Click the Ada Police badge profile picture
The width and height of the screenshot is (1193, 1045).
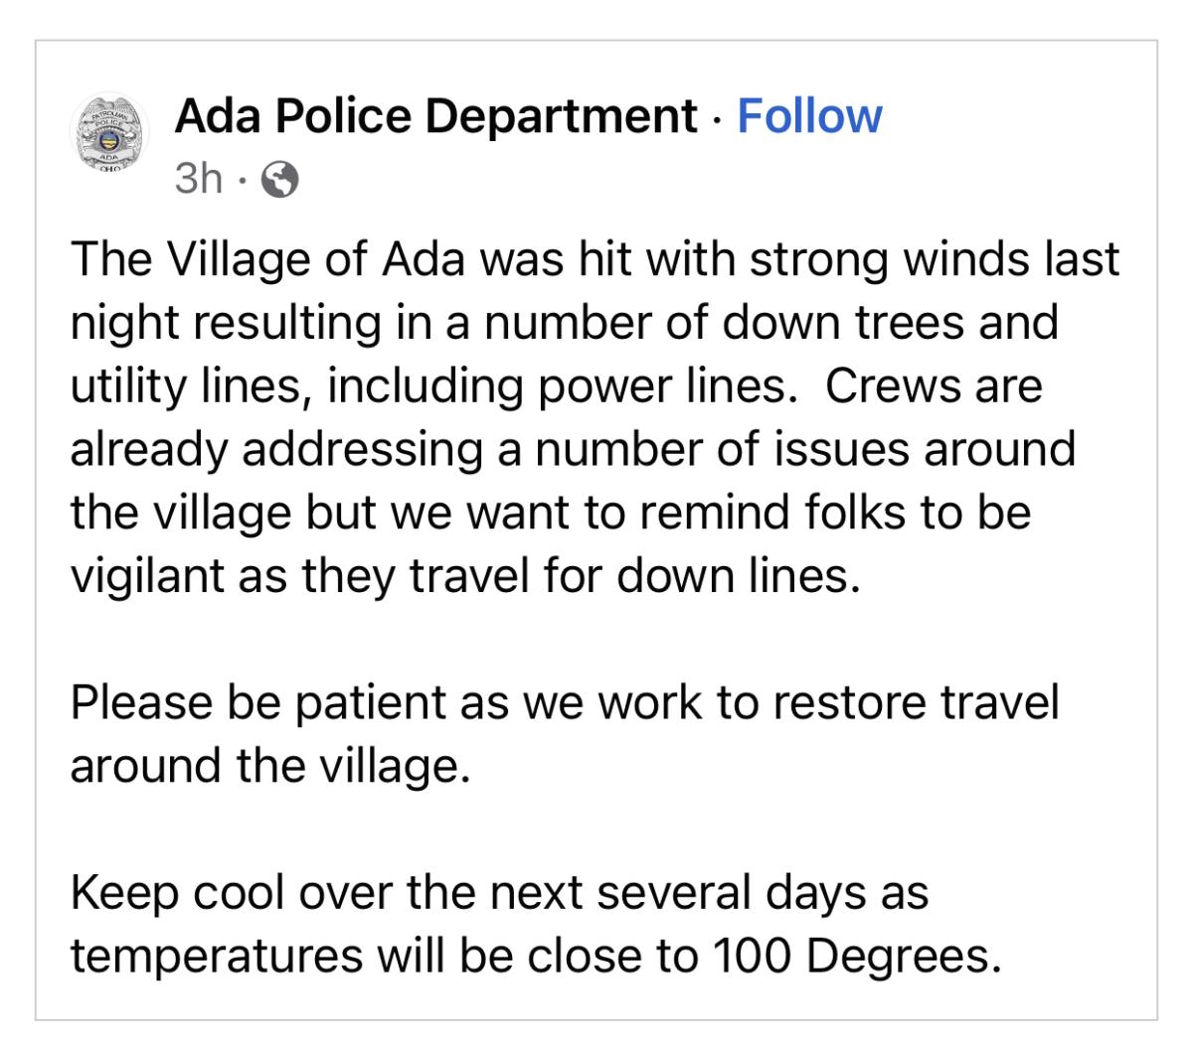click(108, 135)
